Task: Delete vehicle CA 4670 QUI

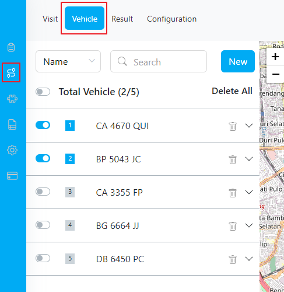Action: point(233,126)
